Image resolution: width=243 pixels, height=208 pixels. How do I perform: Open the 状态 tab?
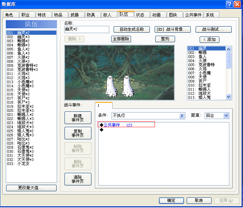pyautogui.click(x=142, y=15)
